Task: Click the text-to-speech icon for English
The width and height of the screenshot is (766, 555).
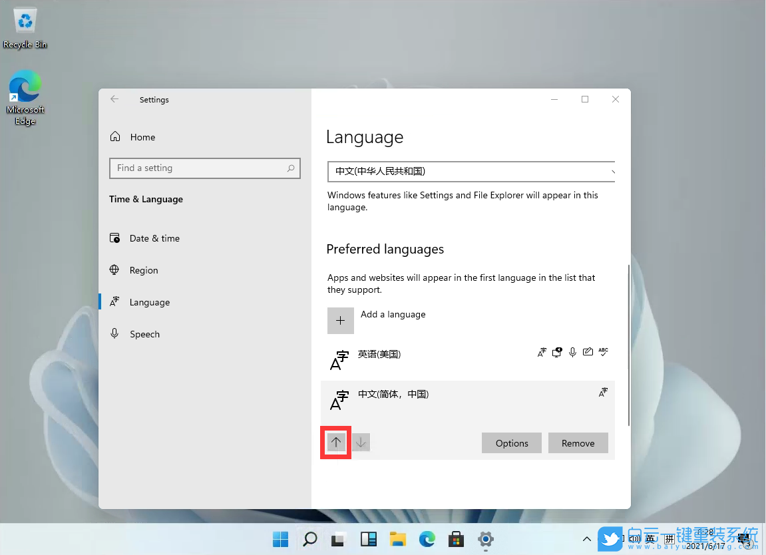Action: [x=557, y=352]
